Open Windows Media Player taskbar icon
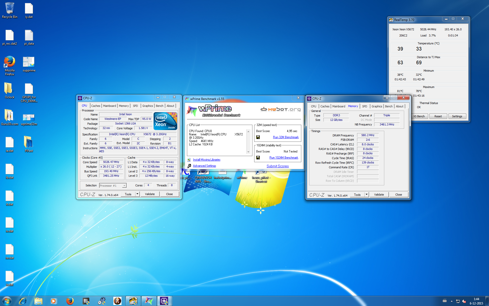 click(x=54, y=301)
